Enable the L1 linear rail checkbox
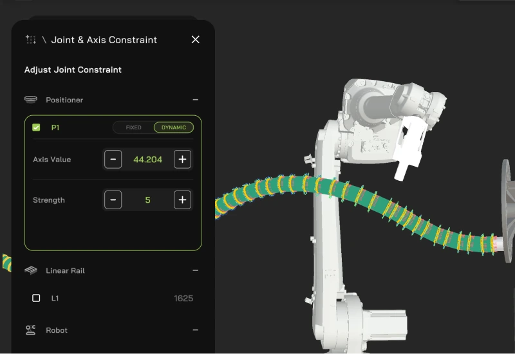Viewport: 515px width, 354px height. (36, 299)
